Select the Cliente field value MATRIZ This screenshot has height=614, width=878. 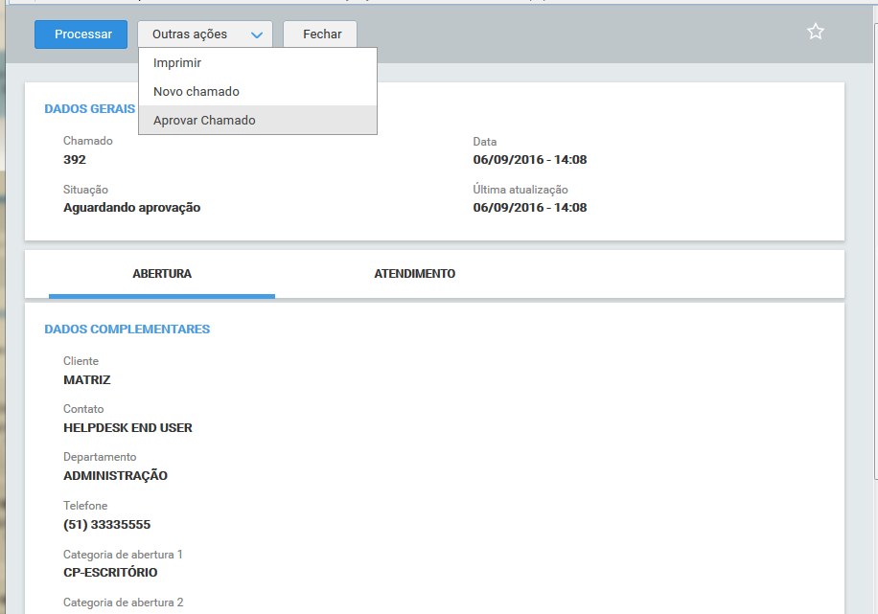pos(88,378)
